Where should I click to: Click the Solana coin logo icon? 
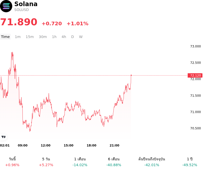pyautogui.click(x=6, y=6)
